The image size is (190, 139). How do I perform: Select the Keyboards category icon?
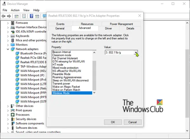click(12, 36)
